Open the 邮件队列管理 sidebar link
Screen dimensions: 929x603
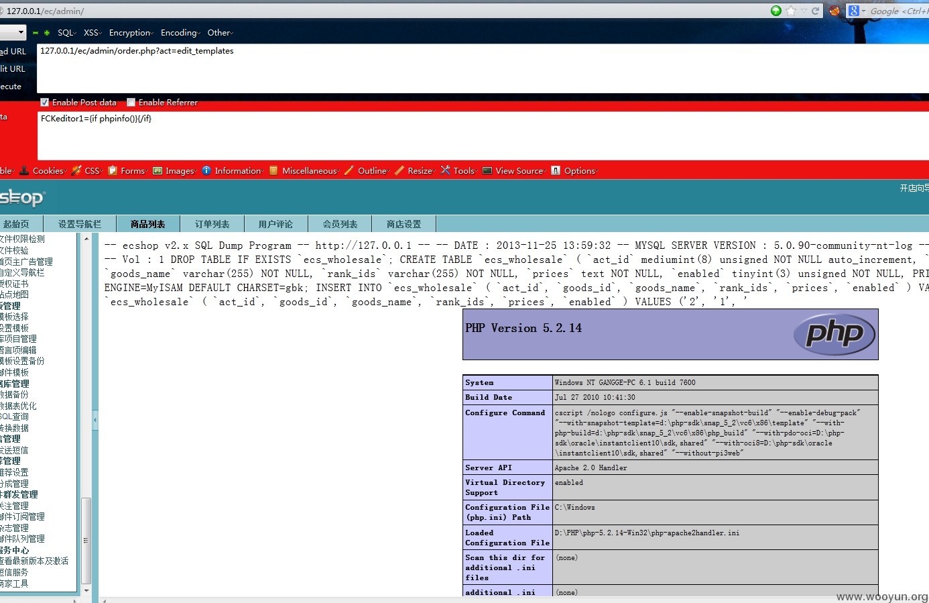22,539
